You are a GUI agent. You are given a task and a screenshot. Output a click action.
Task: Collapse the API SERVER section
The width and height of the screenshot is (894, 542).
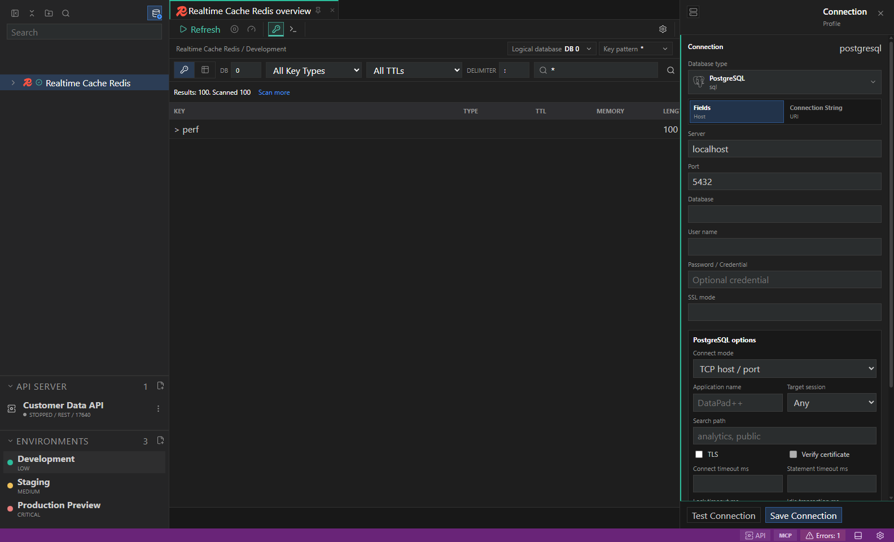point(10,386)
